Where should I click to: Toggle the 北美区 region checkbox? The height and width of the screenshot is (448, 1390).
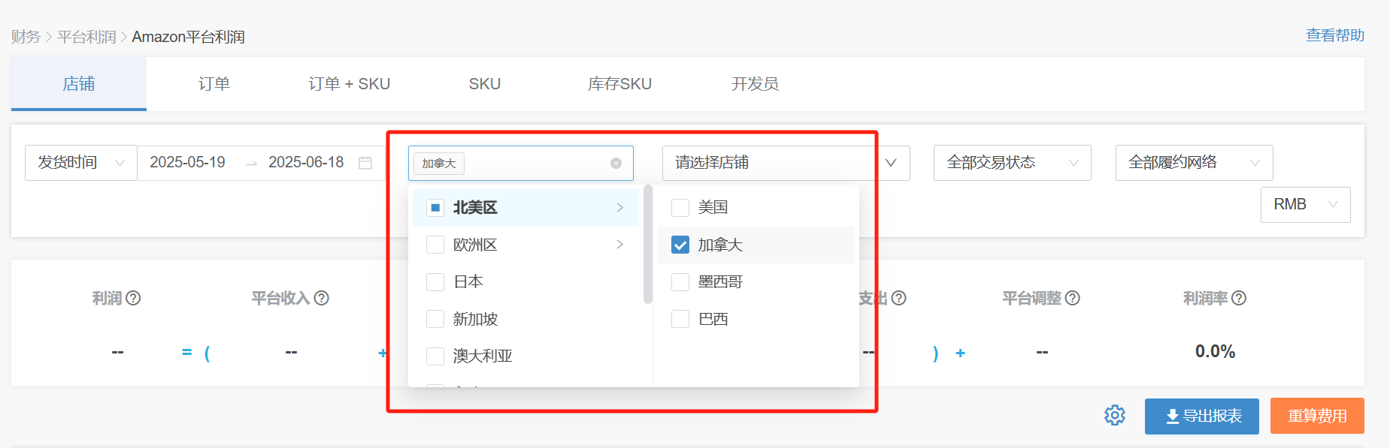tap(435, 208)
